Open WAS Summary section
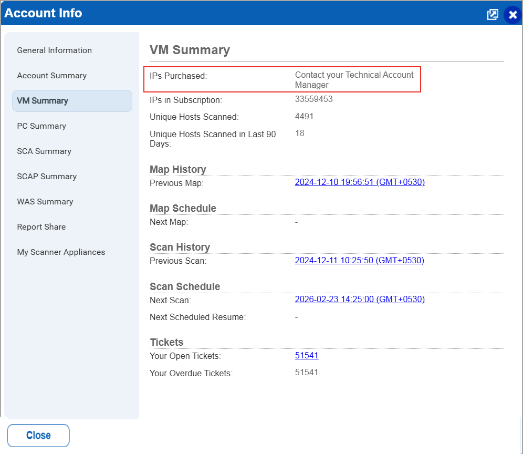 (45, 202)
